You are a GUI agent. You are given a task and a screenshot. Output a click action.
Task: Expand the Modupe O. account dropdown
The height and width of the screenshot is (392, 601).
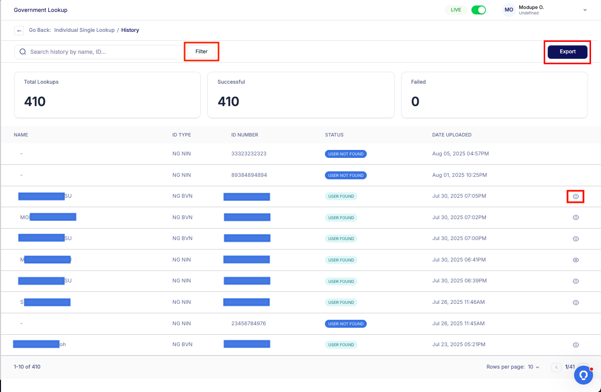coord(585,10)
